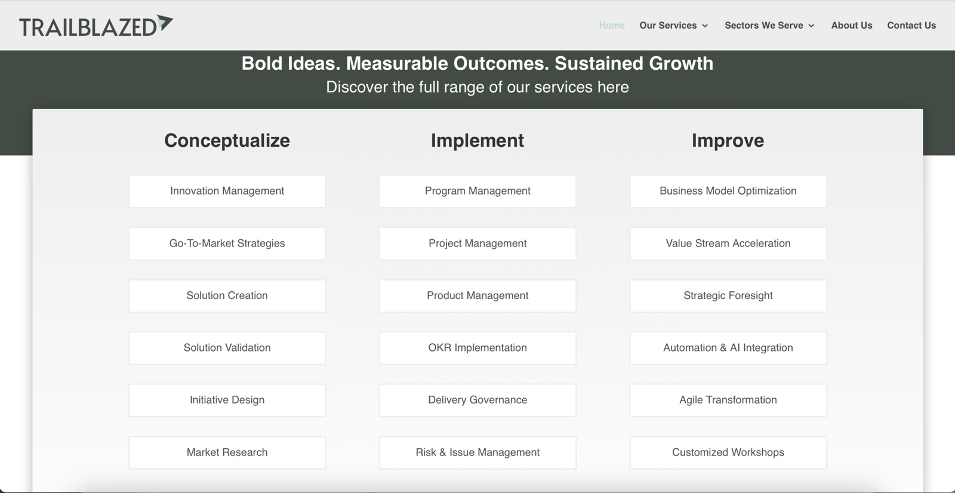Open Go-To-Market Strategies

[x=227, y=244]
